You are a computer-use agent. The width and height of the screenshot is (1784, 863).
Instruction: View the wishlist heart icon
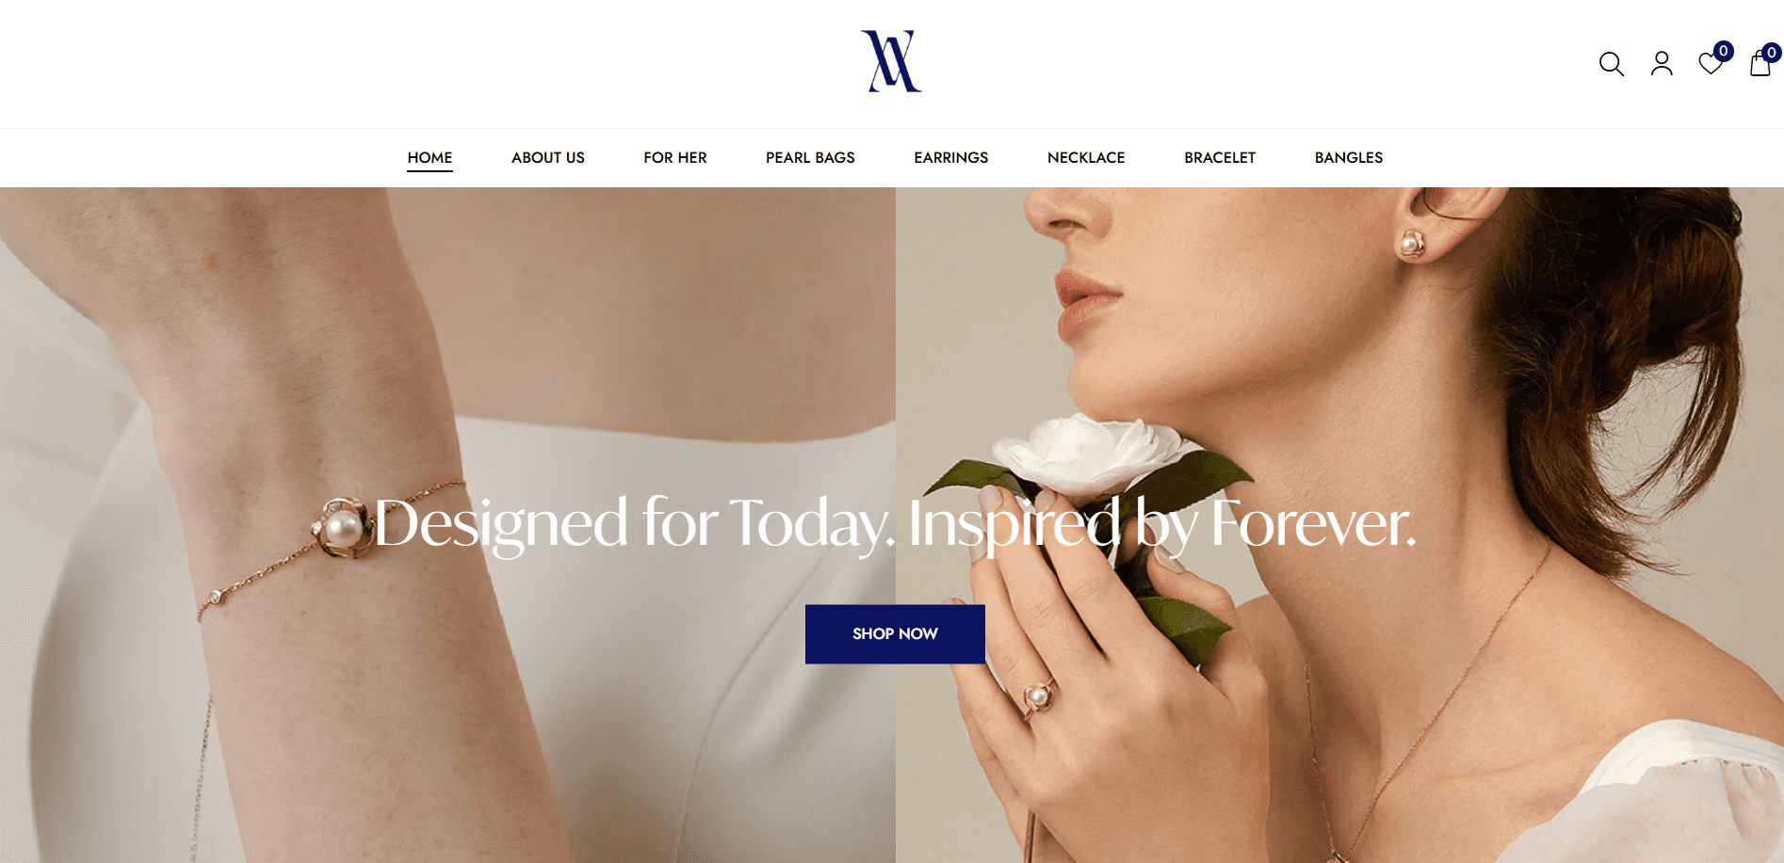coord(1711,64)
